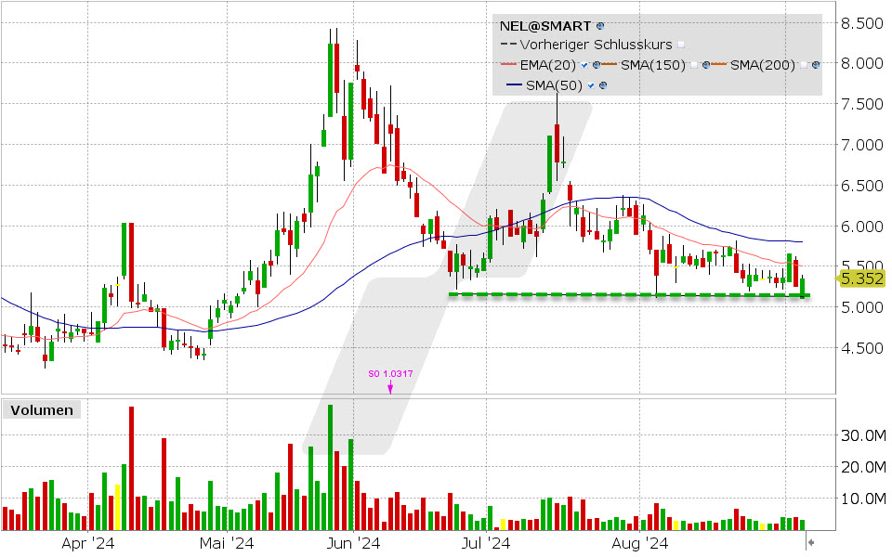892x557 pixels.
Task: Enable the SMA(200) checkbox
Action: coord(803,65)
